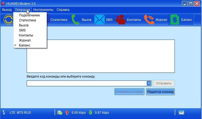Screen dimensions: 202x119
Task: Click the green download arrow icon
Action: (90, 113)
